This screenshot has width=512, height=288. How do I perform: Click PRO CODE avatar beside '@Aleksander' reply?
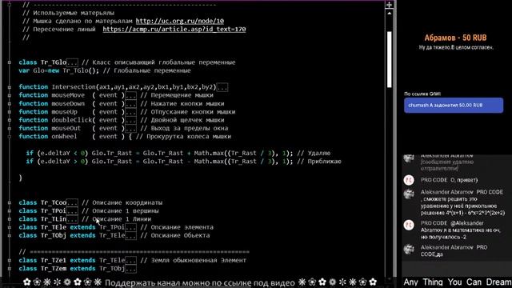pos(409,225)
